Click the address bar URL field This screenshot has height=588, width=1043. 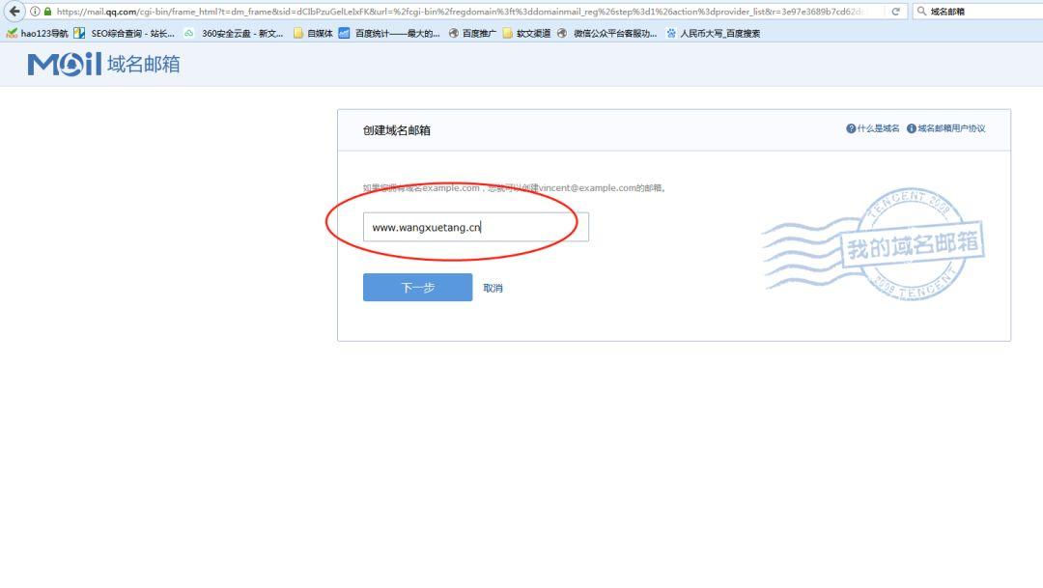pos(459,12)
